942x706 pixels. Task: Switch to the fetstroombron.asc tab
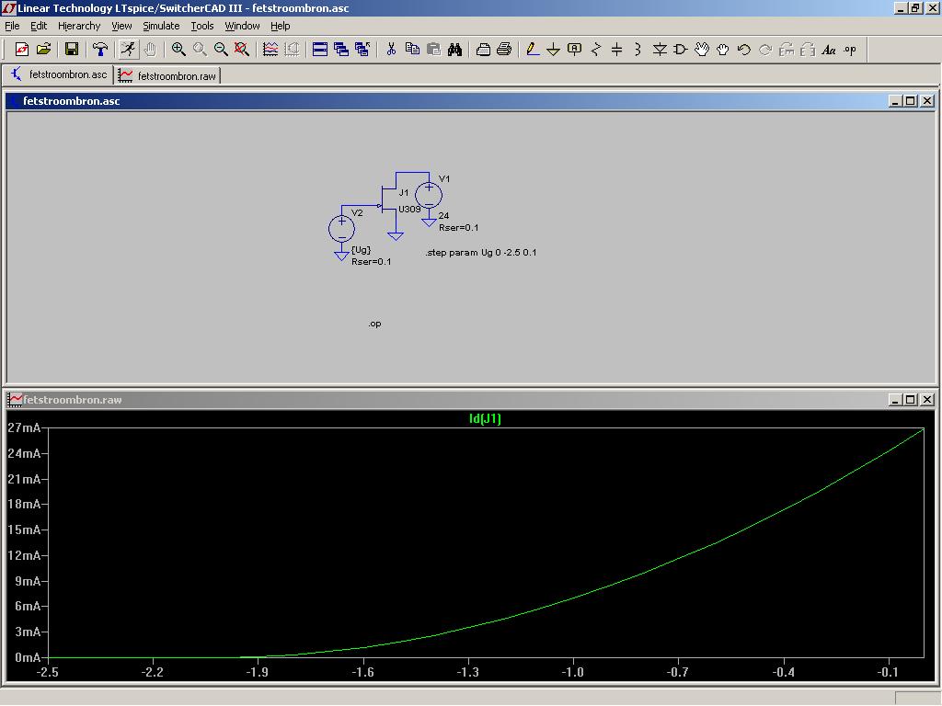60,74
